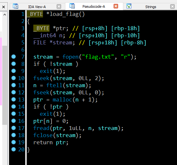This screenshot has height=165, width=177.
Task: Click the left panel scroll-up arrow
Action: coord(5,15)
